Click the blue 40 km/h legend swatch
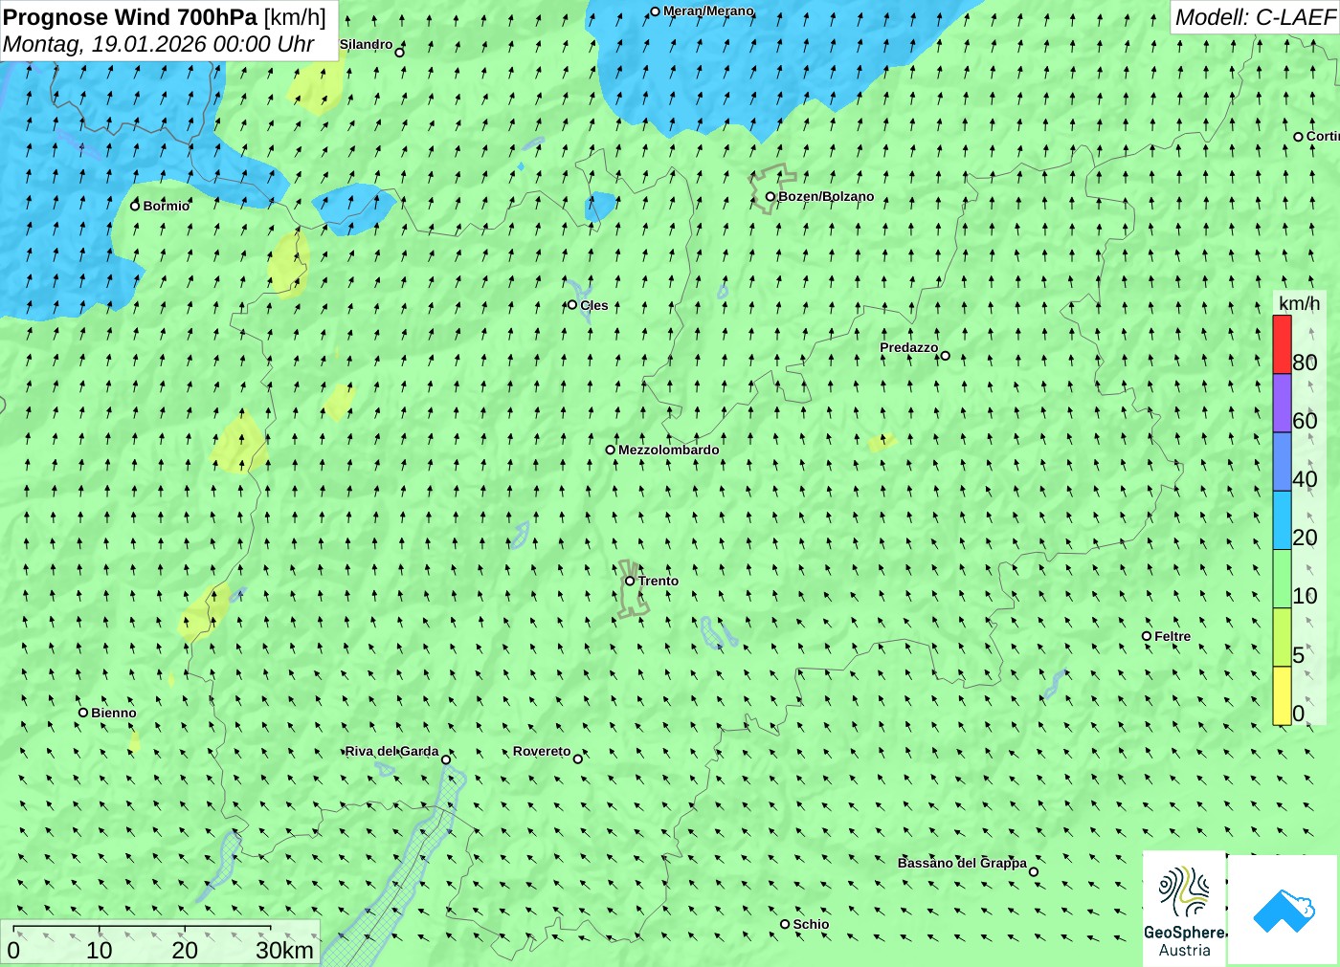The width and height of the screenshot is (1340, 967). pyautogui.click(x=1282, y=462)
